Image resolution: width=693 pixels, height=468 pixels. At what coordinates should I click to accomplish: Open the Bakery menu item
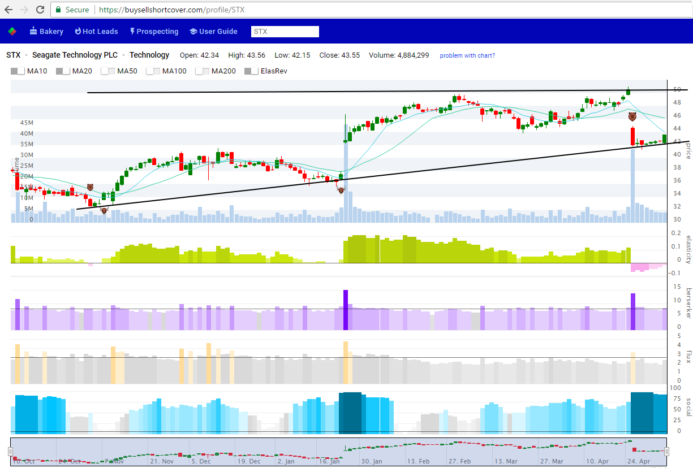[46, 32]
